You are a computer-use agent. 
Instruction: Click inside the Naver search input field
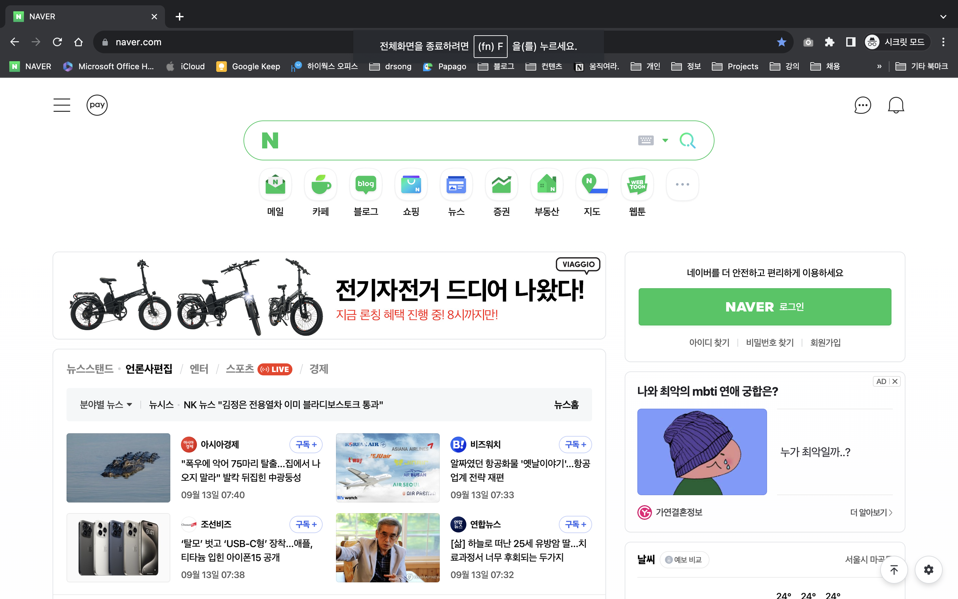tap(455, 140)
